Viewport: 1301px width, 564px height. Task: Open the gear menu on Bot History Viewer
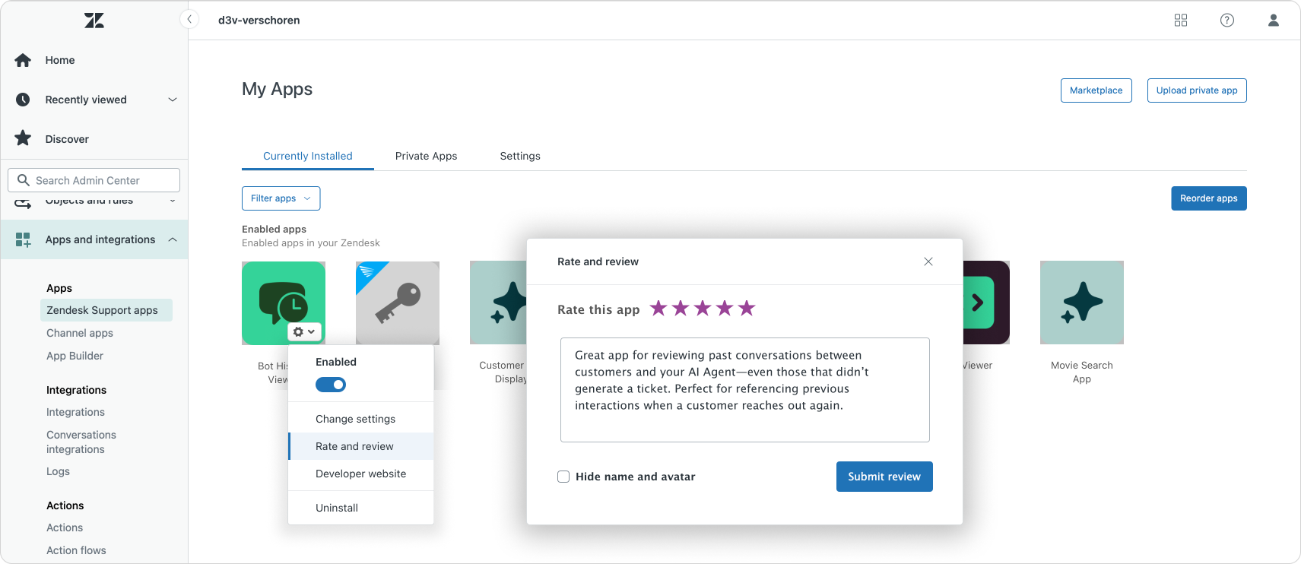(304, 331)
